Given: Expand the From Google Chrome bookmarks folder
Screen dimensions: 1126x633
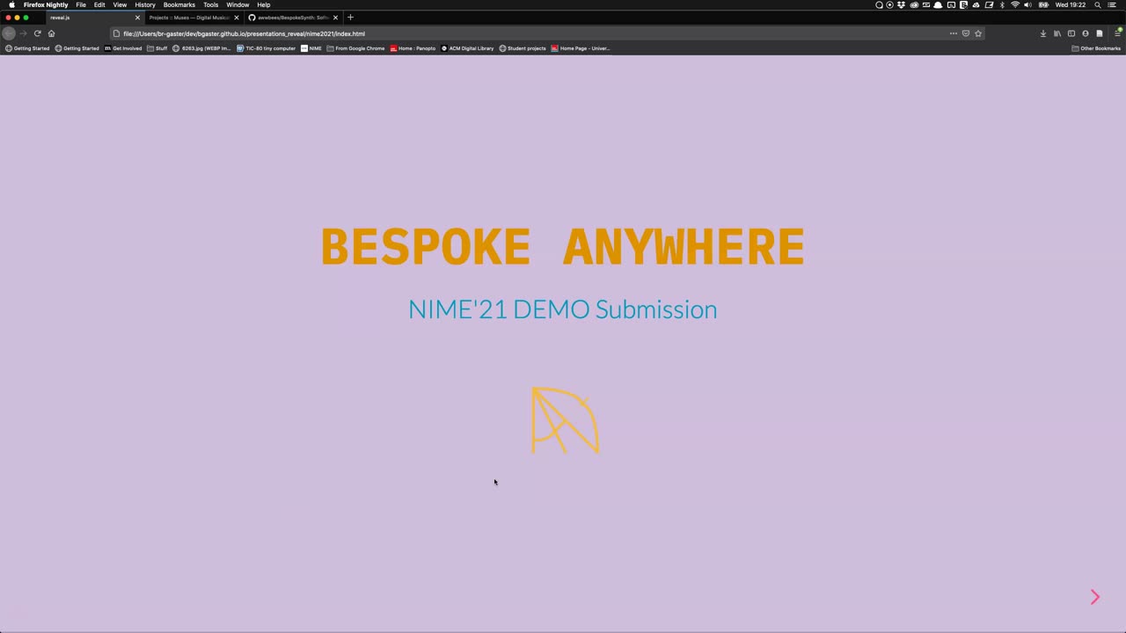Looking at the screenshot, I should [355, 48].
